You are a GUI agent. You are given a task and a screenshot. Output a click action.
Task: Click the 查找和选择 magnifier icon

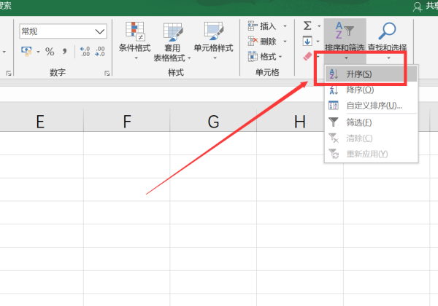pos(388,31)
